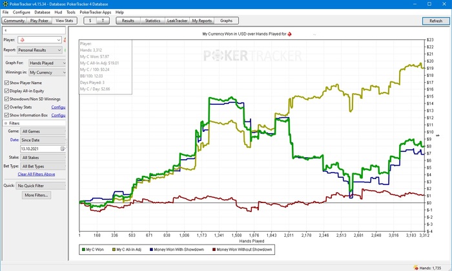Open the Player dropdown
The height and width of the screenshot is (271, 452).
39,40
